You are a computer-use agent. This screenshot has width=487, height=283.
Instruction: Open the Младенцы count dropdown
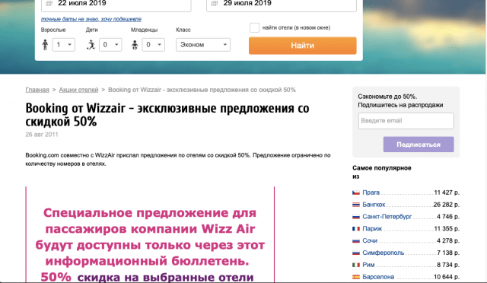(154, 45)
